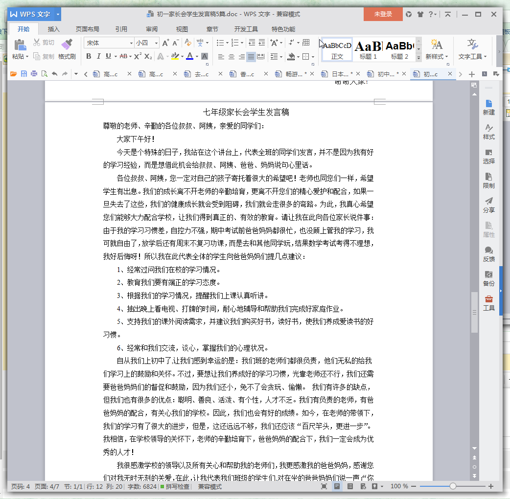The width and height of the screenshot is (510, 499).
Task: Click the increase indent icon
Action: (x=262, y=43)
